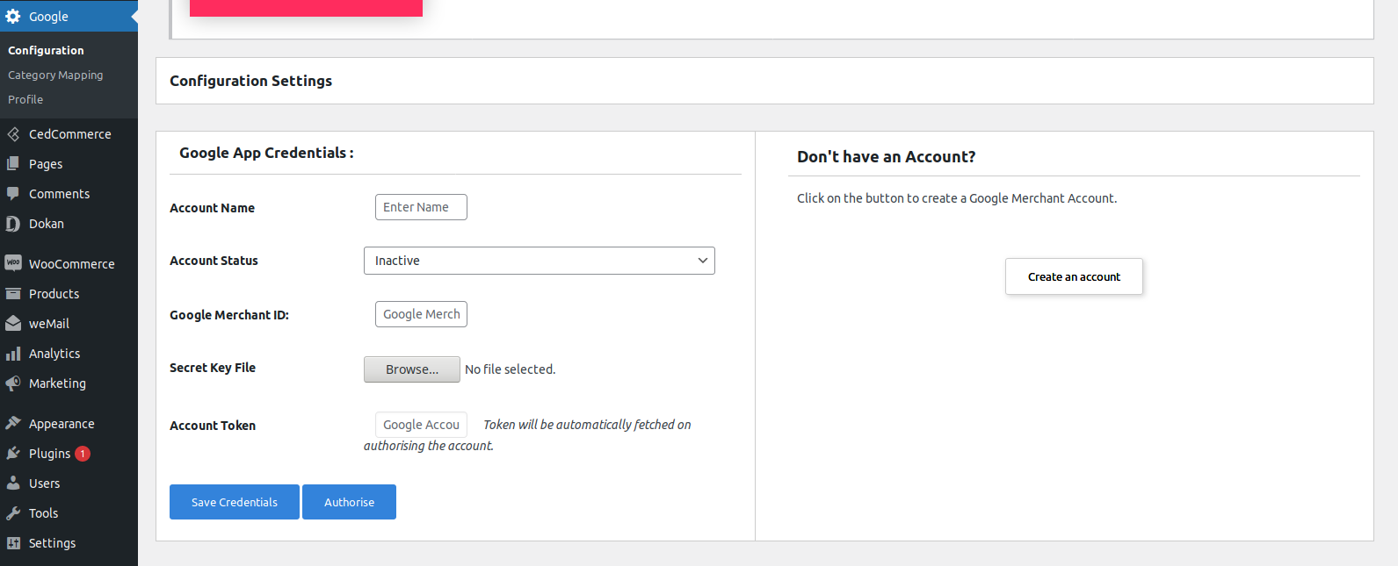Go to the Google menu label
The height and width of the screenshot is (566, 1398).
tap(48, 17)
